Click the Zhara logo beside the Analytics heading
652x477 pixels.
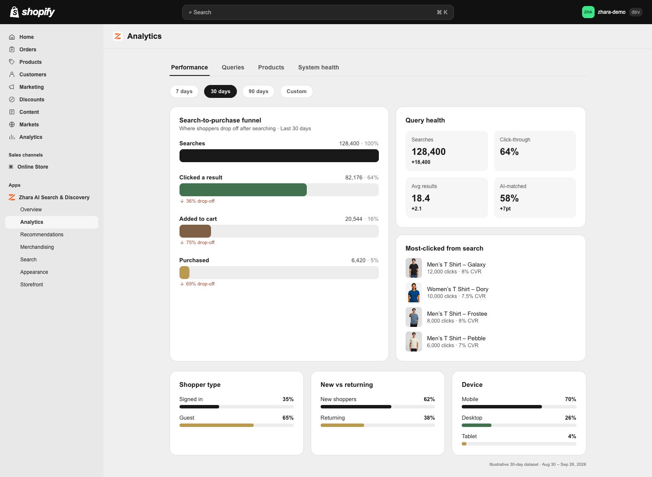[118, 36]
